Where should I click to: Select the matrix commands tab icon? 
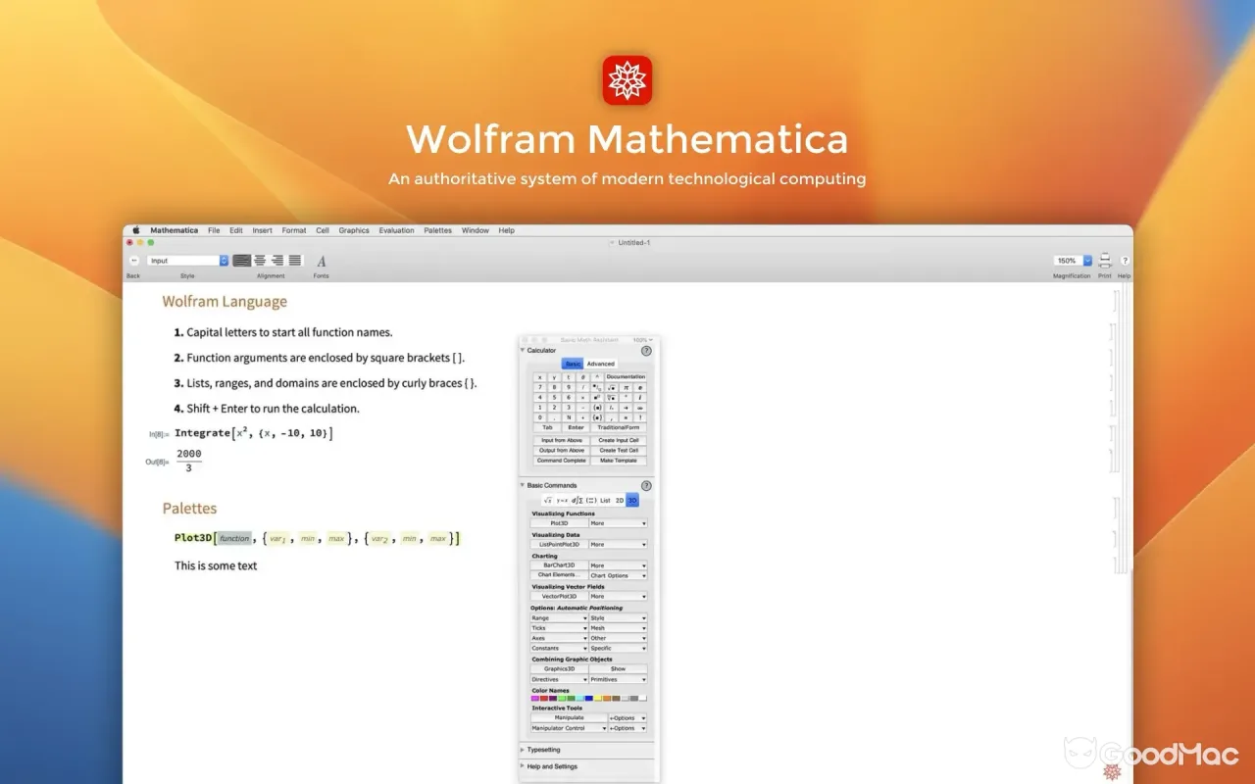[591, 500]
